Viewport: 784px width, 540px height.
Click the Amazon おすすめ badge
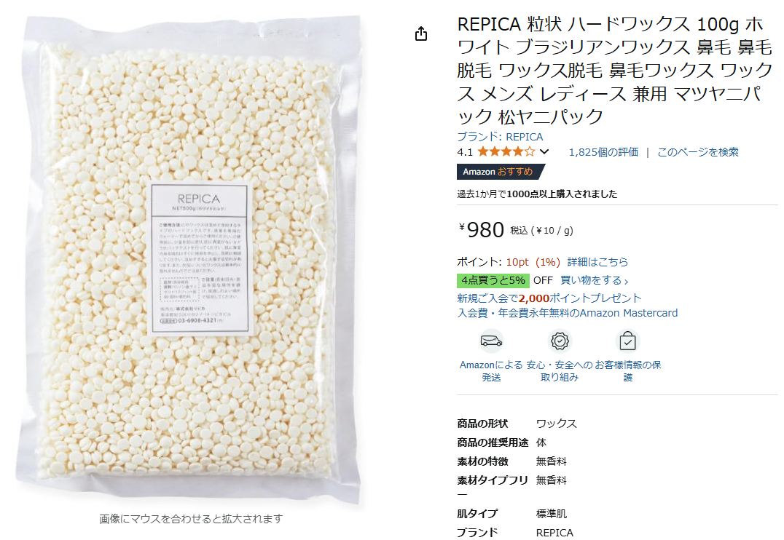(500, 171)
